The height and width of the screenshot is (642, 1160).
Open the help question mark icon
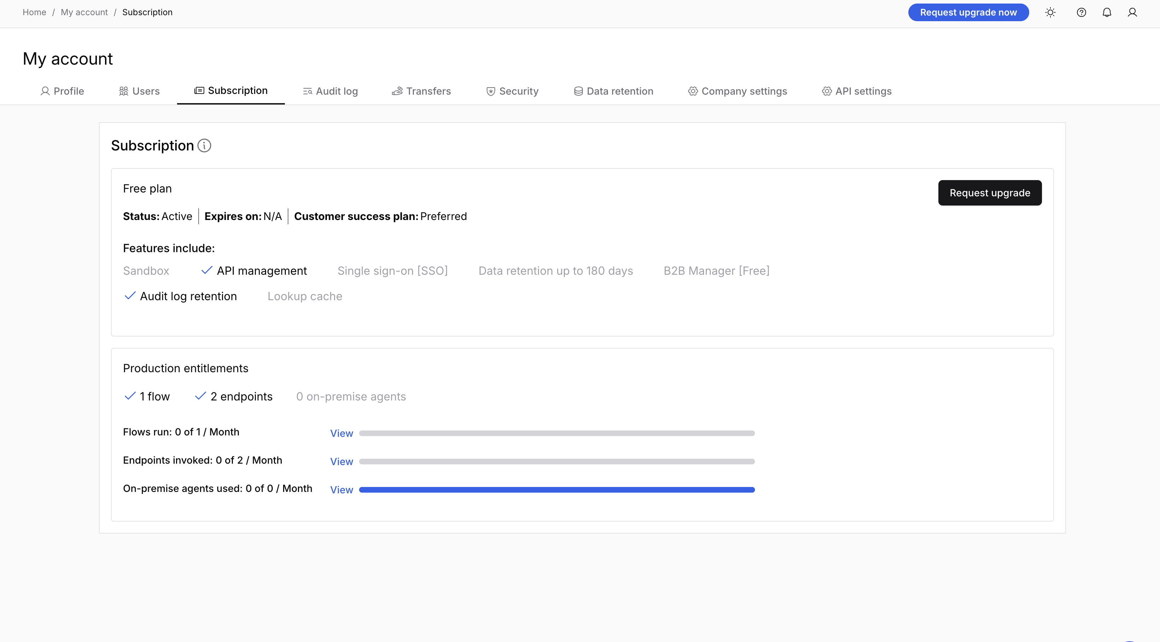coord(1081,12)
